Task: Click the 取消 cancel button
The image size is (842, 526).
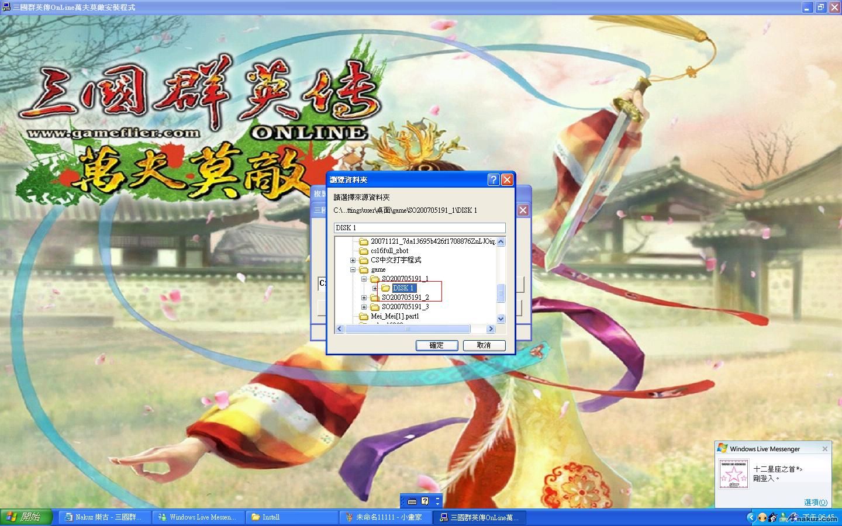Action: click(484, 345)
